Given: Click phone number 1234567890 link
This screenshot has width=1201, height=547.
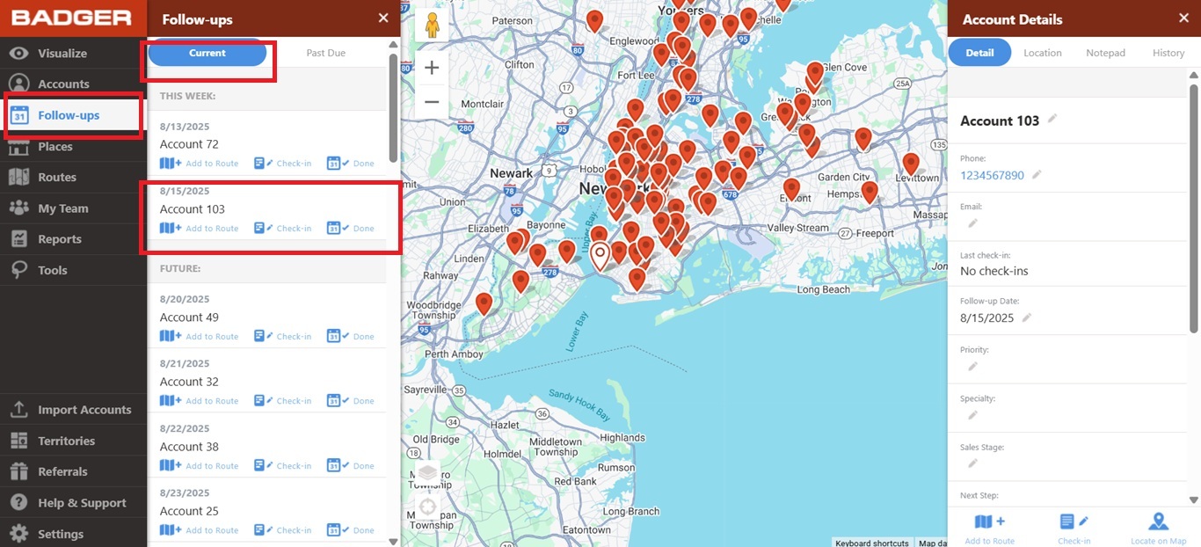Looking at the screenshot, I should click(x=992, y=175).
